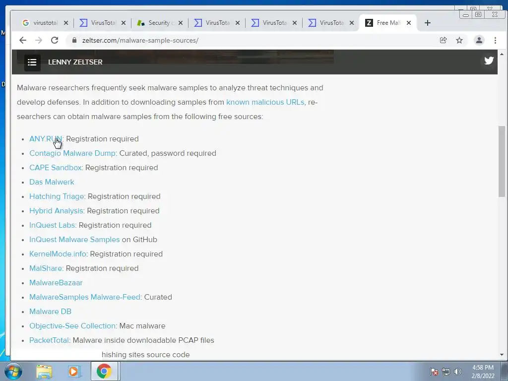
Task: Open the ANY.RUN link
Action: [x=46, y=139]
